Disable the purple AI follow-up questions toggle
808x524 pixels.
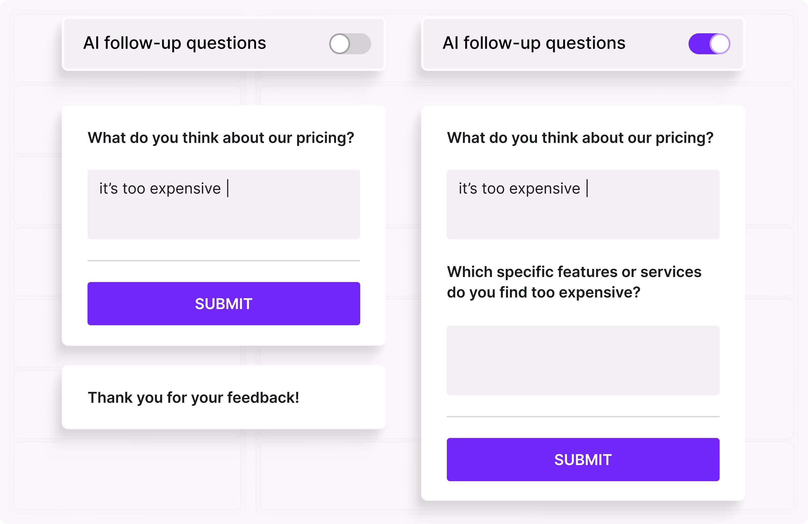(709, 44)
